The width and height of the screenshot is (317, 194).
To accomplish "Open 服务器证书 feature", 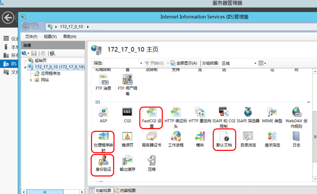I will 151,139.
